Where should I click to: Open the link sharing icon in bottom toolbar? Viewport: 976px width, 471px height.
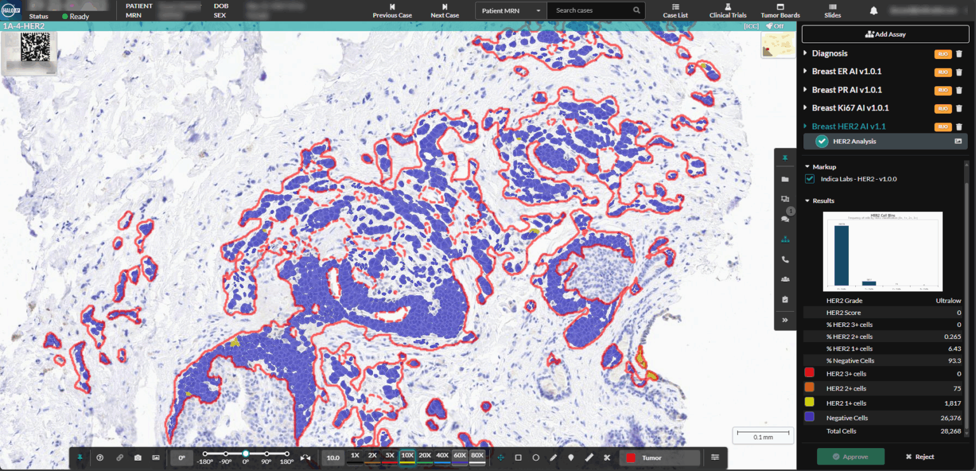[x=121, y=456]
